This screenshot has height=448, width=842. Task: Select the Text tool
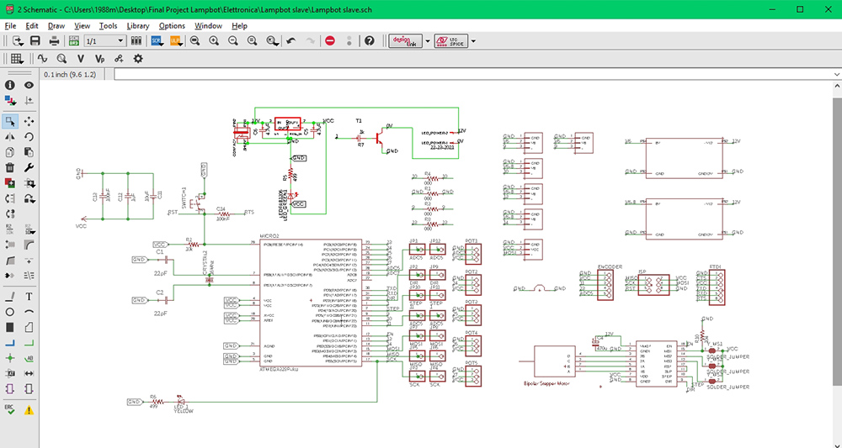coord(29,297)
